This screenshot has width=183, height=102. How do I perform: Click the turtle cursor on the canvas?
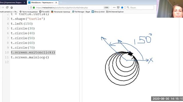(x=130, y=54)
